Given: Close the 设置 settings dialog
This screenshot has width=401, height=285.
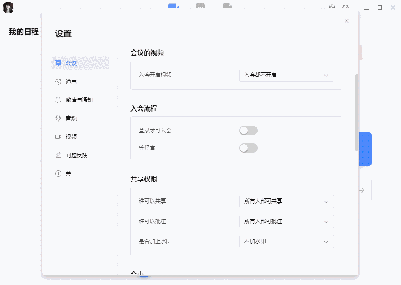Looking at the screenshot, I should click(346, 20).
